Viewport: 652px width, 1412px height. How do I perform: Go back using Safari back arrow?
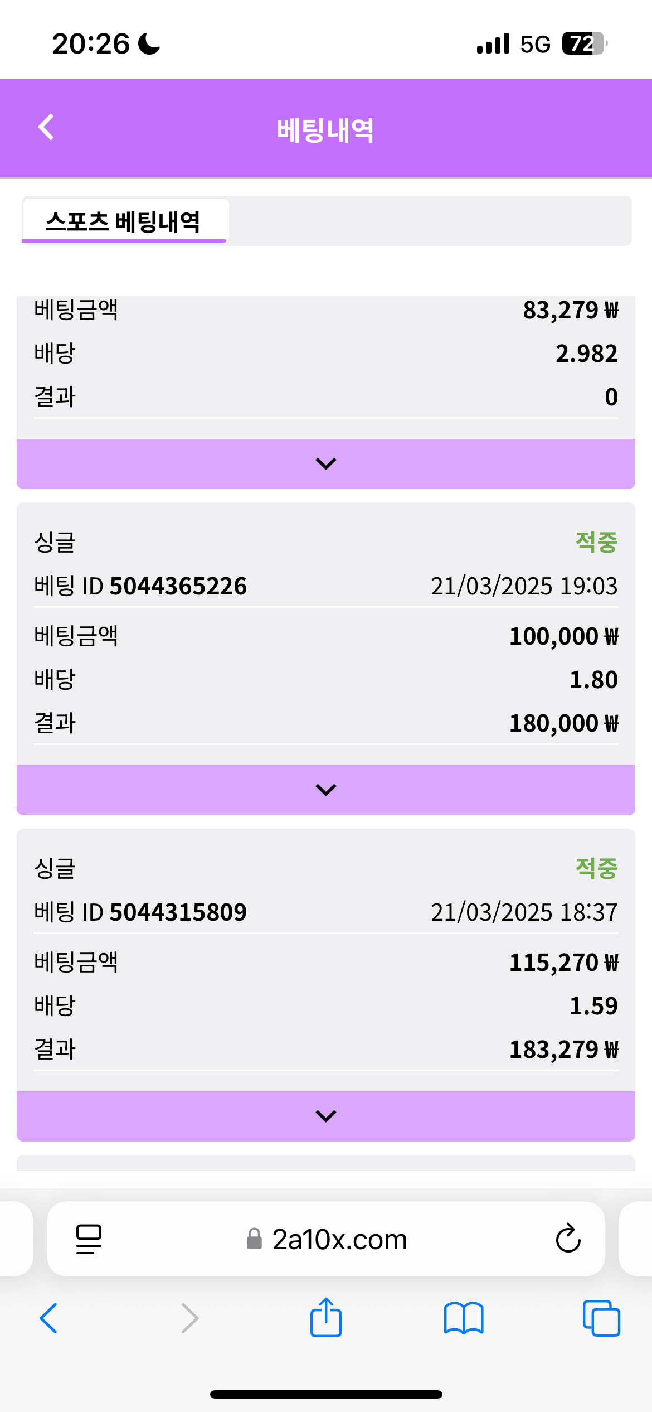coord(48,1318)
